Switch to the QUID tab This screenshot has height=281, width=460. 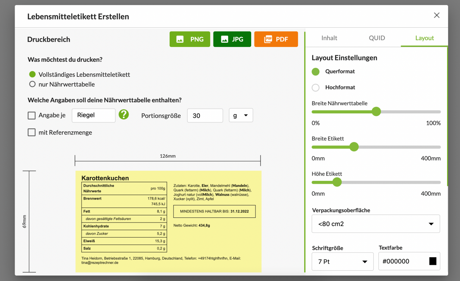(377, 38)
